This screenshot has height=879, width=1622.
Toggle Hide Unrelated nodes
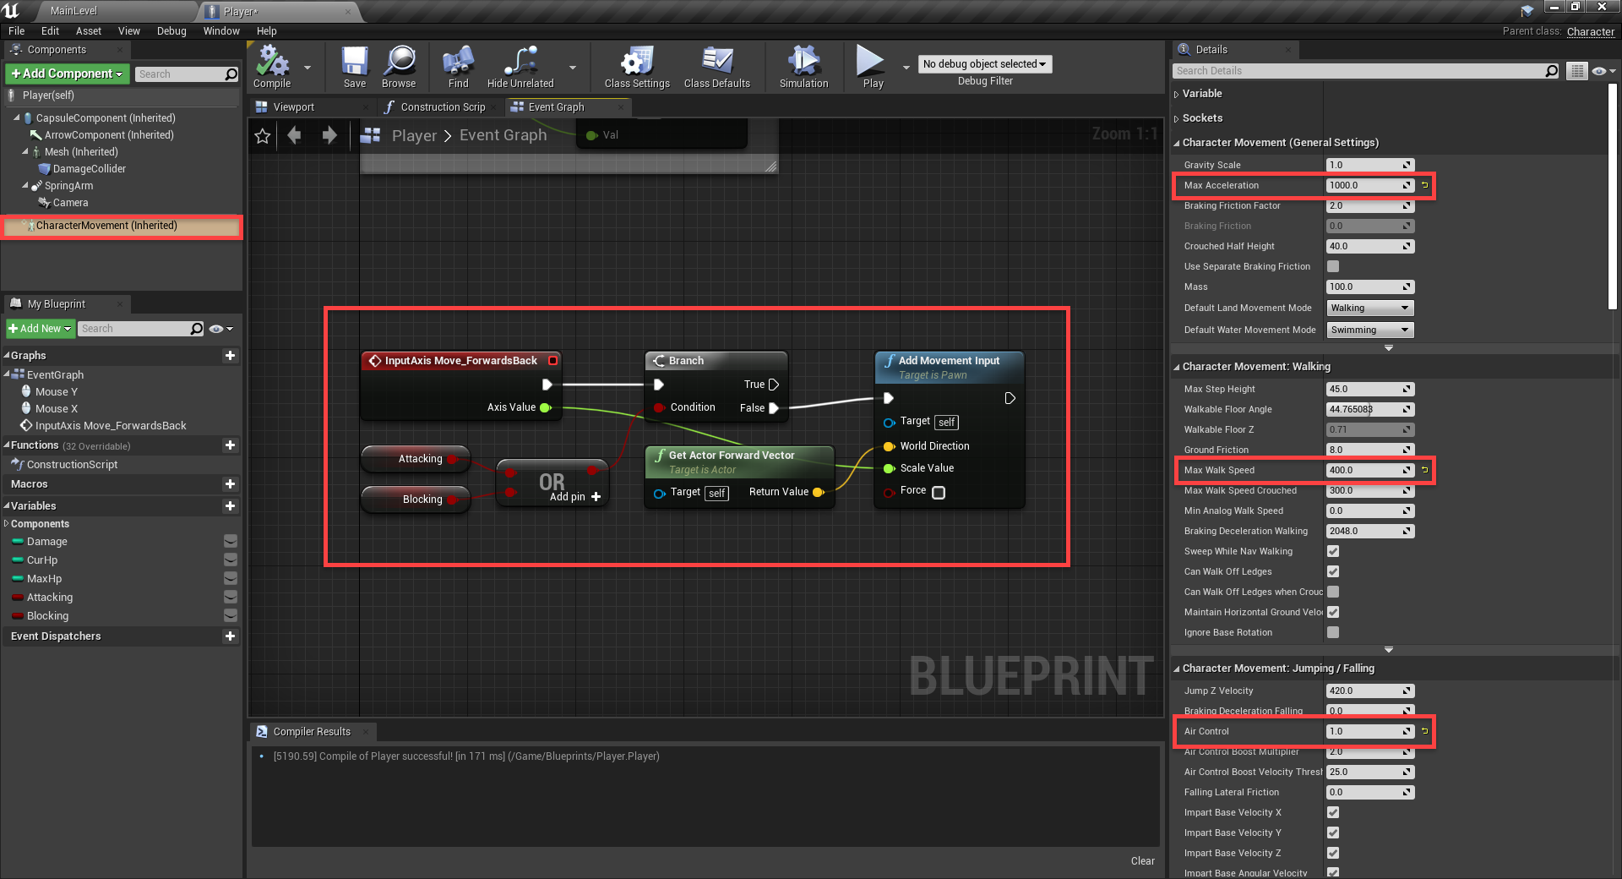click(x=520, y=67)
